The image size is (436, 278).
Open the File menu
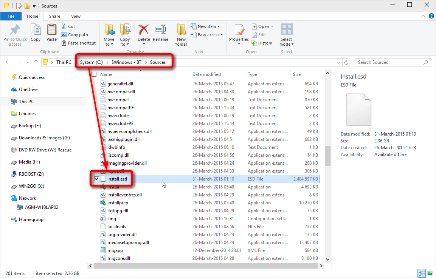pyautogui.click(x=11, y=16)
